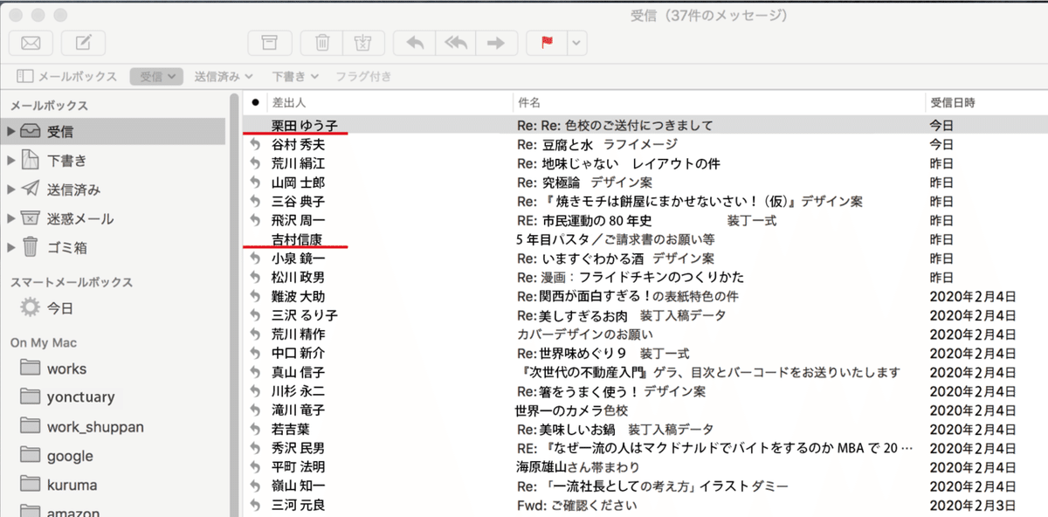Image resolution: width=1048 pixels, height=517 pixels.
Task: Select フラグ付き in favorites bar
Action: coord(363,77)
